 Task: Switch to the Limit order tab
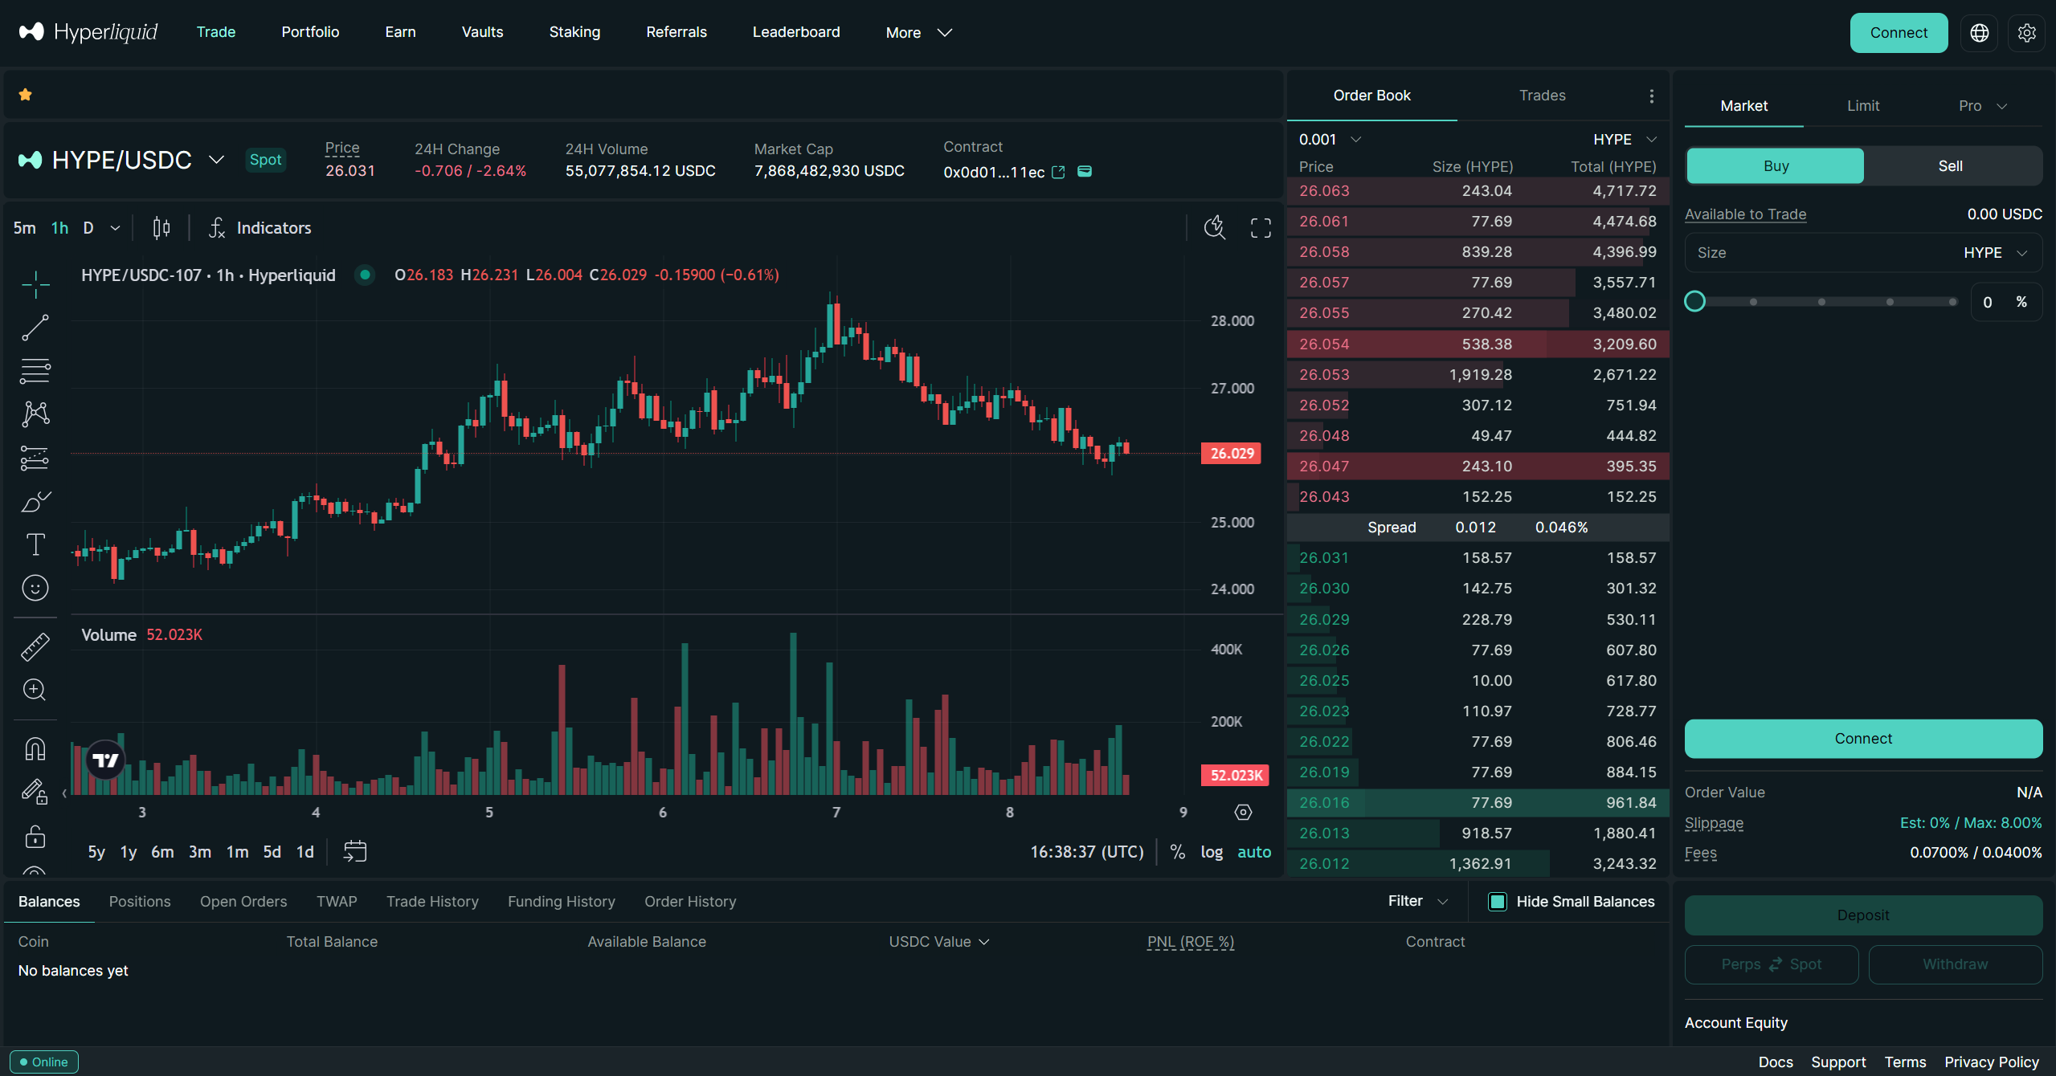click(x=1862, y=106)
